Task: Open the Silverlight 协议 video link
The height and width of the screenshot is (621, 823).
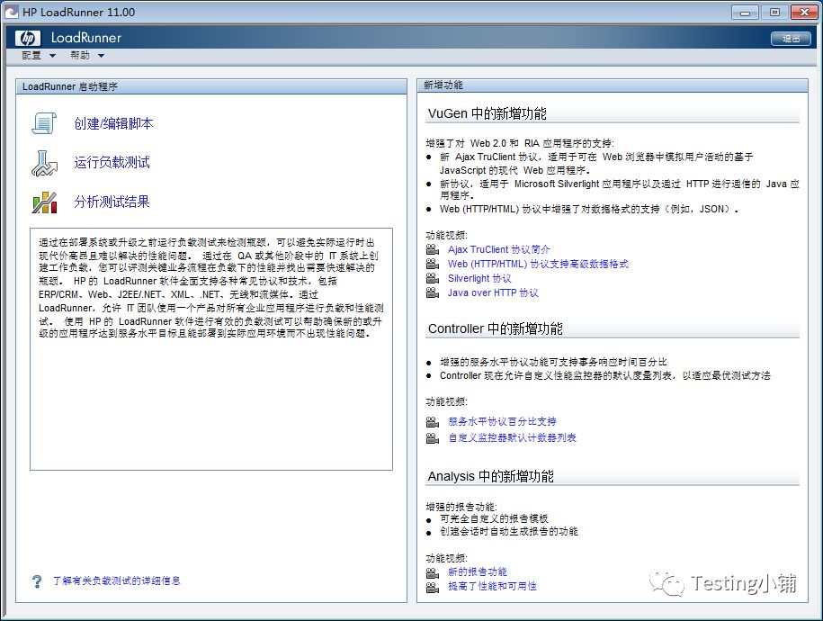Action: click(x=479, y=278)
